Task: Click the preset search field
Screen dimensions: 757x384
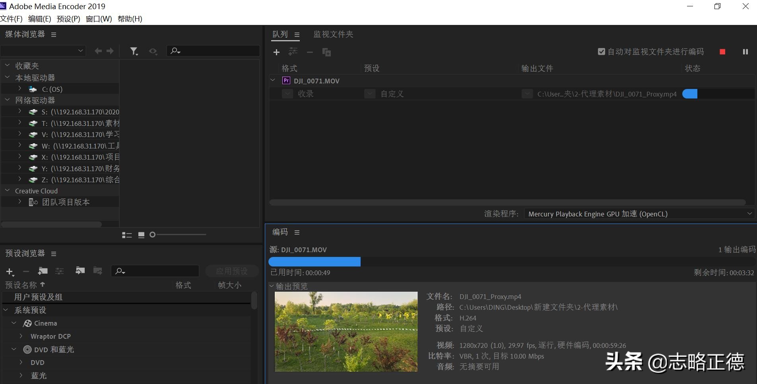Action: pos(155,271)
